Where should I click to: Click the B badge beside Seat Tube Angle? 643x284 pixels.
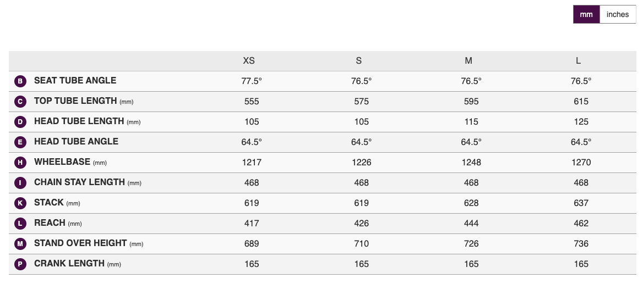[20, 81]
